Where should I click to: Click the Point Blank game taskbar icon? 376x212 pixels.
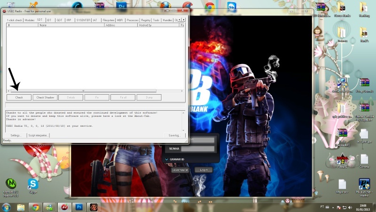(94, 207)
